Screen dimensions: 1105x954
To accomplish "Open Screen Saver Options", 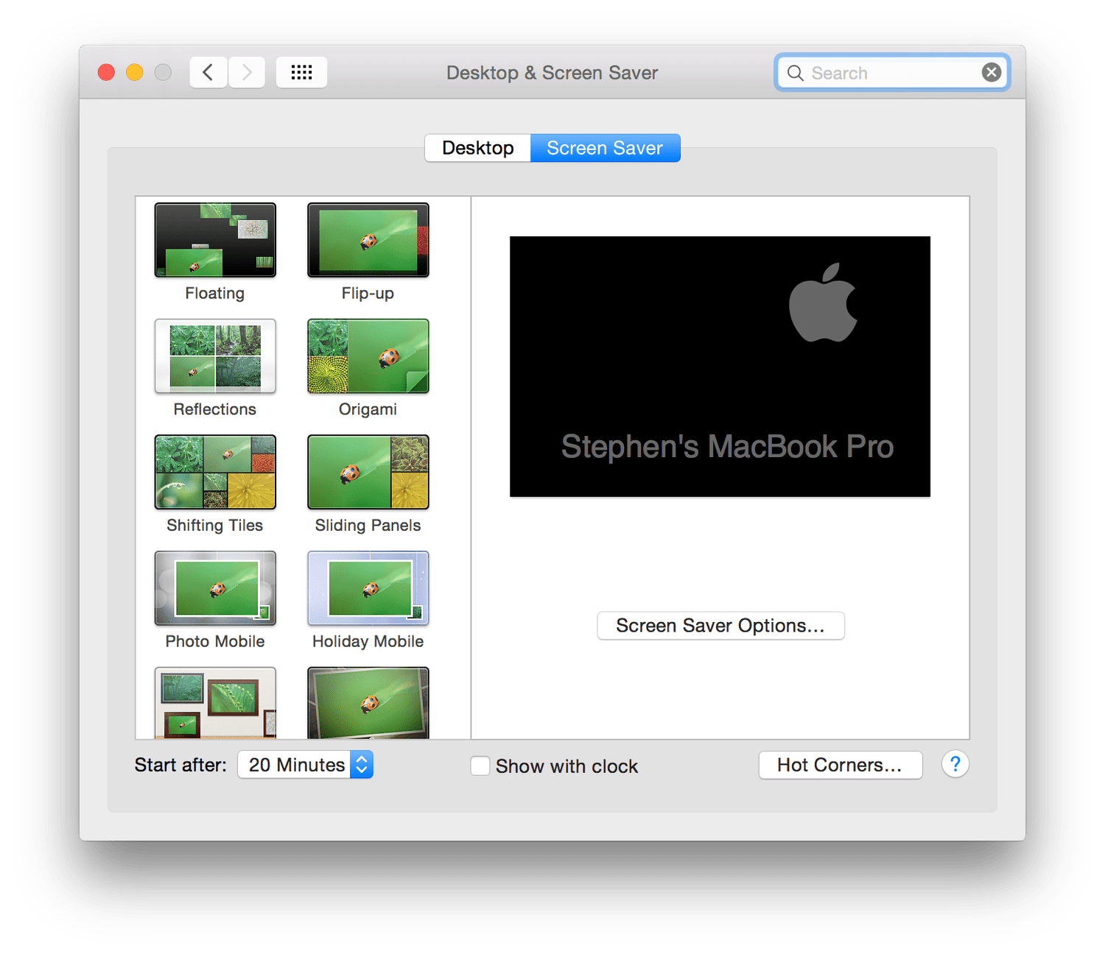I will [x=720, y=626].
